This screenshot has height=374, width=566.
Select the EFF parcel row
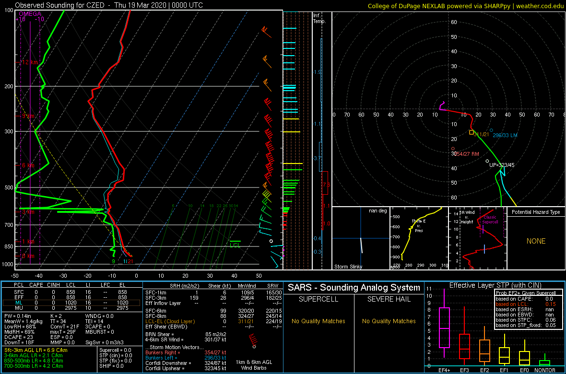[71, 297]
